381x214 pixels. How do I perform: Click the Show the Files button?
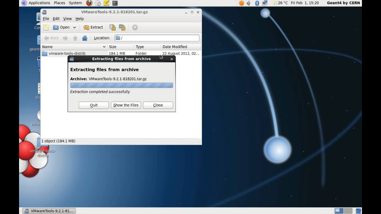pyautogui.click(x=126, y=105)
